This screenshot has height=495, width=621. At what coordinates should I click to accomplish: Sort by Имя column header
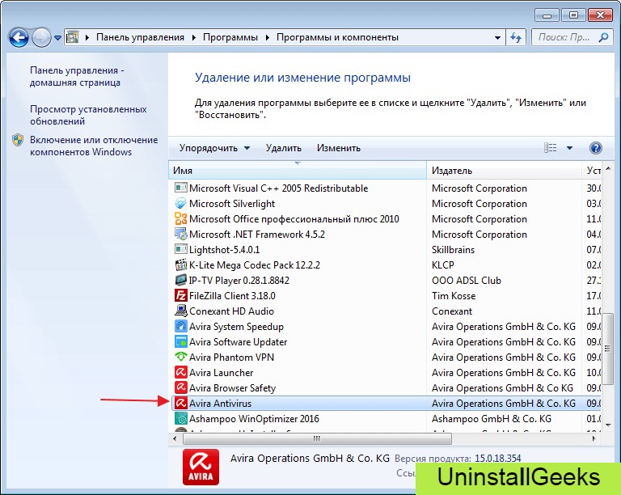click(298, 171)
